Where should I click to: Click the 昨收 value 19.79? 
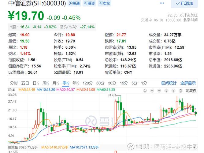point(70,41)
